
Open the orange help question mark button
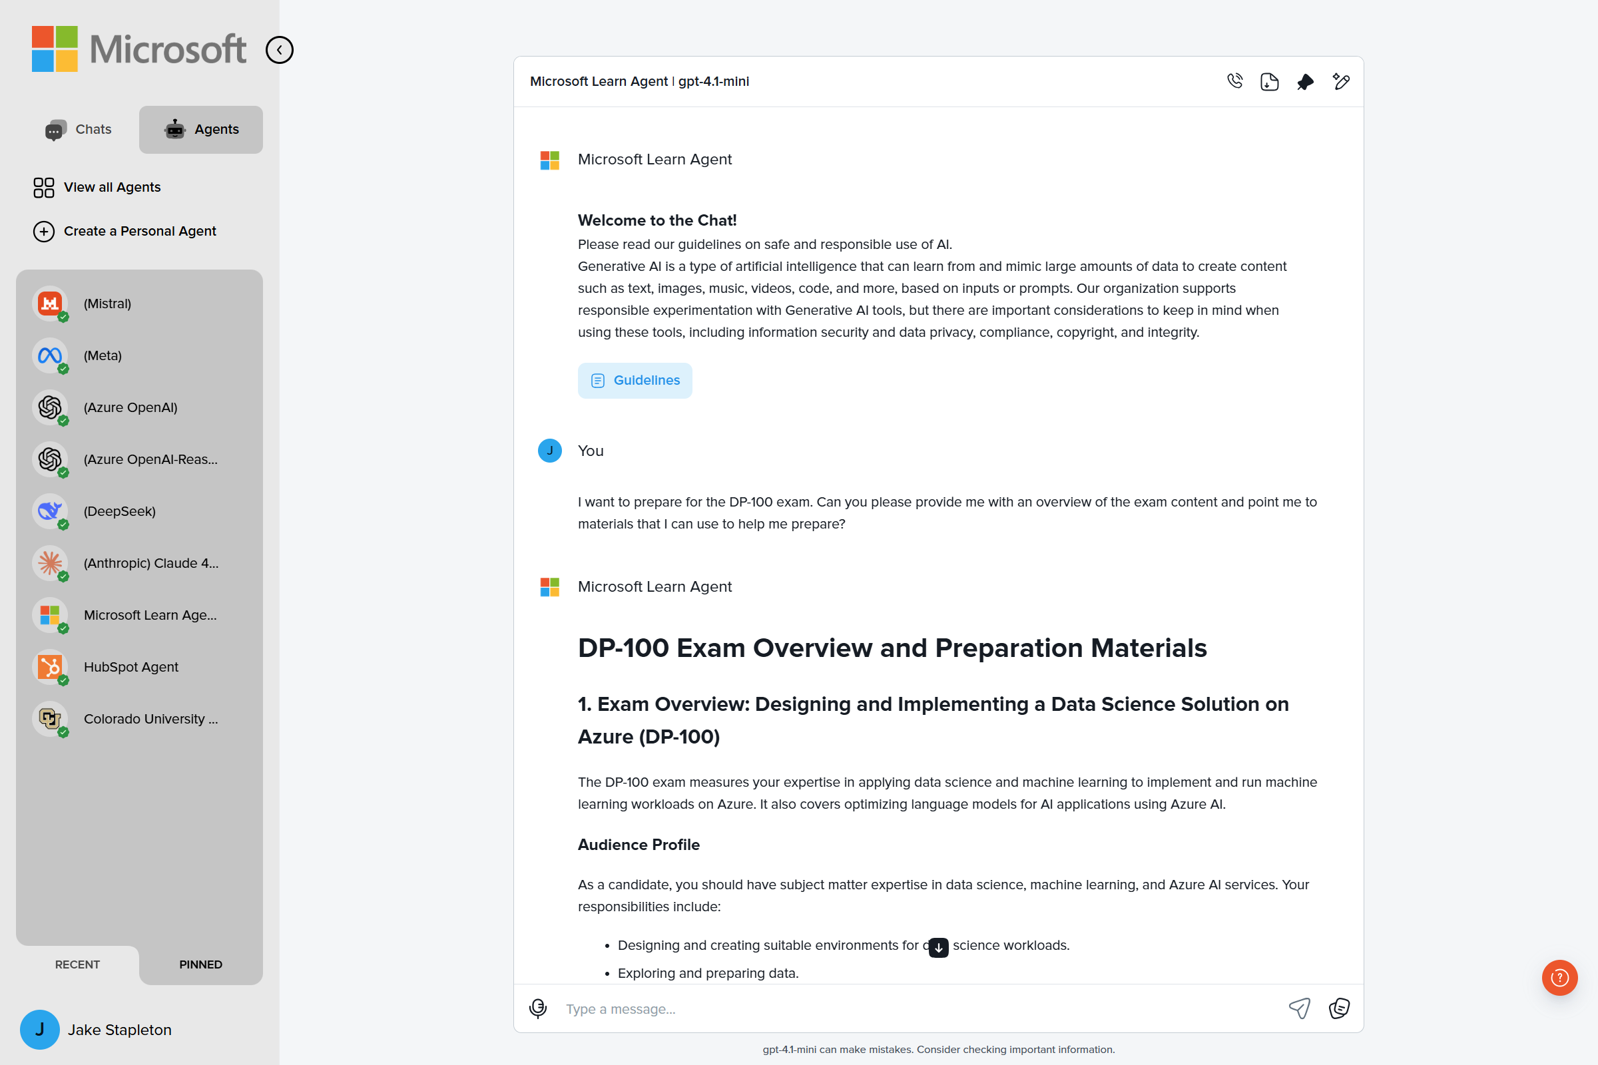click(x=1559, y=977)
